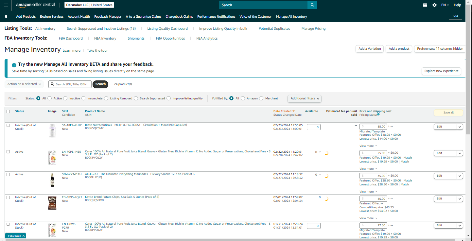Check the box for SKU LN-F0PE-IHE5

coord(8,152)
